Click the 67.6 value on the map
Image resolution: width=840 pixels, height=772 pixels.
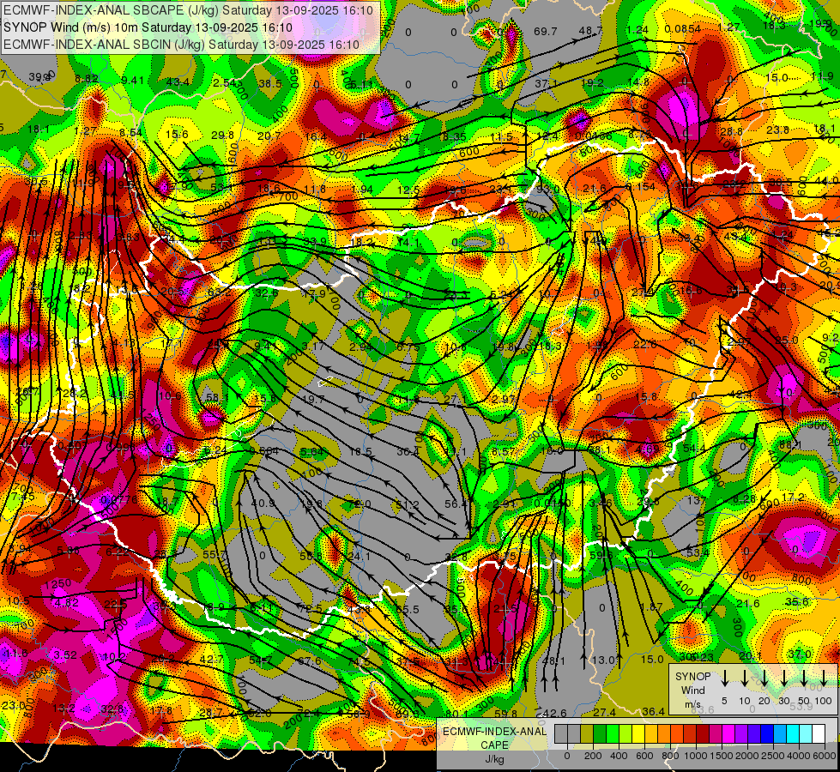pyautogui.click(x=310, y=661)
